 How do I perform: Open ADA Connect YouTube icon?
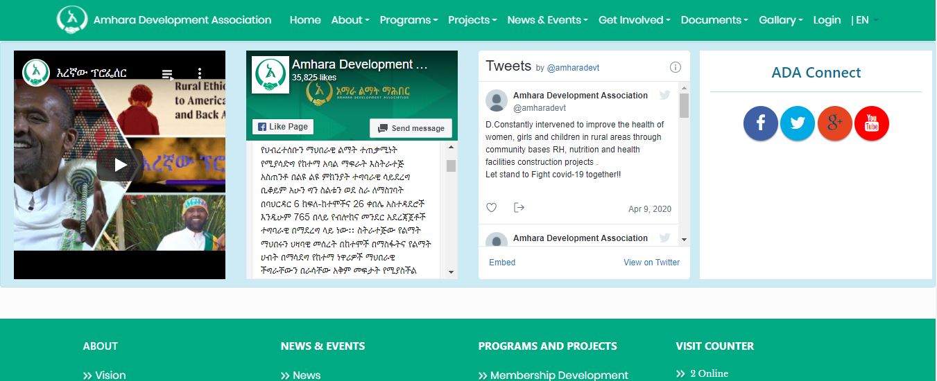click(872, 123)
